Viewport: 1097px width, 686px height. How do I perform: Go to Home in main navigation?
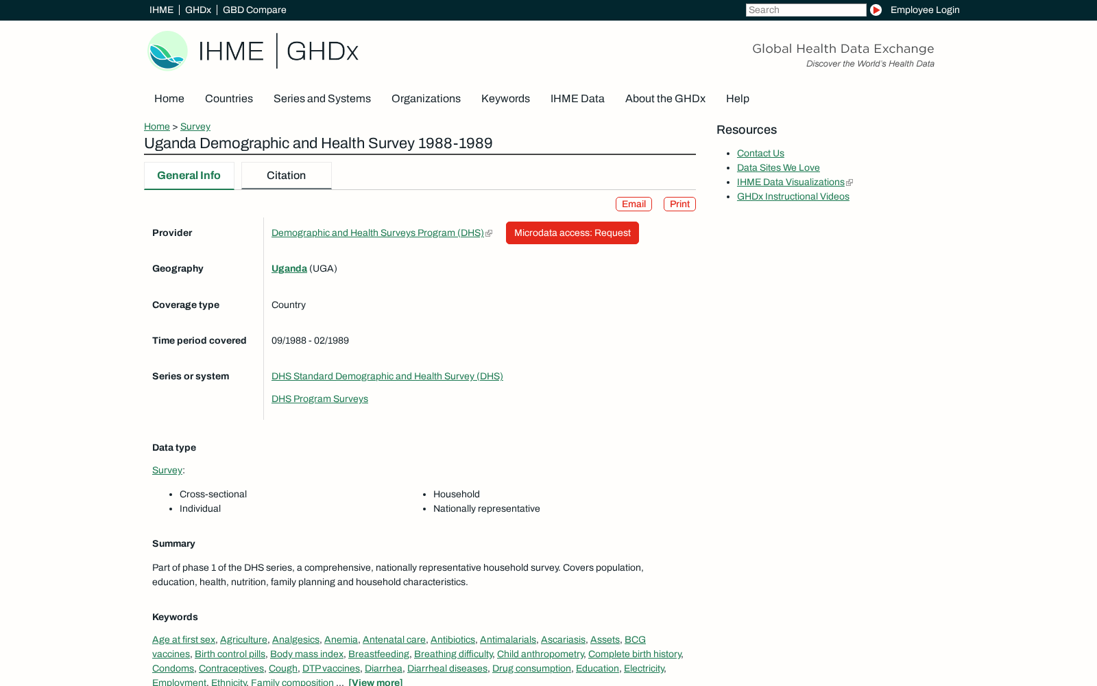coord(169,99)
